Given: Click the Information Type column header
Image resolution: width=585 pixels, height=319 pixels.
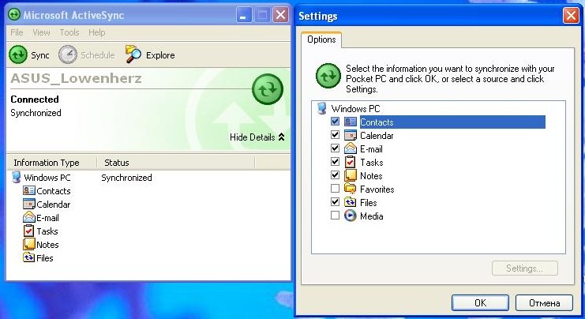Looking at the screenshot, I should 52,163.
